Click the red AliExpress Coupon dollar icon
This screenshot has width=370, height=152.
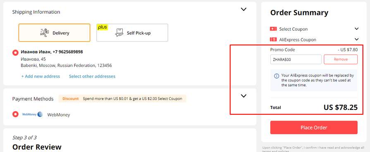click(273, 39)
